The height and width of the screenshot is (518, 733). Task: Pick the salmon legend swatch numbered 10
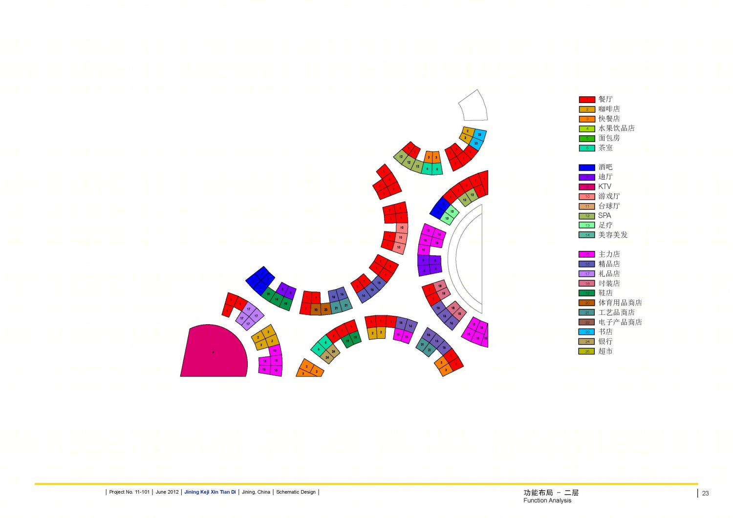pos(587,196)
